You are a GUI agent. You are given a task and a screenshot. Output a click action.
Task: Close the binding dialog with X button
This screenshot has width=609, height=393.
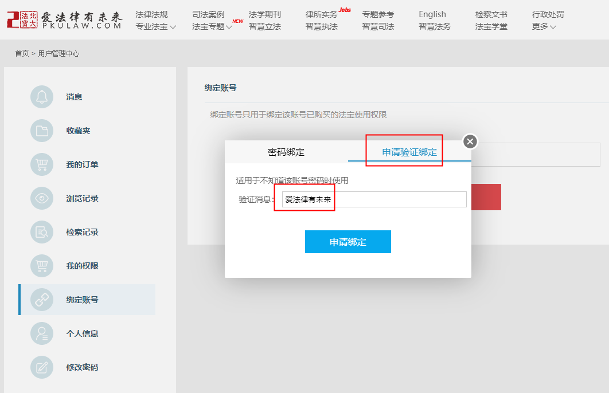470,142
